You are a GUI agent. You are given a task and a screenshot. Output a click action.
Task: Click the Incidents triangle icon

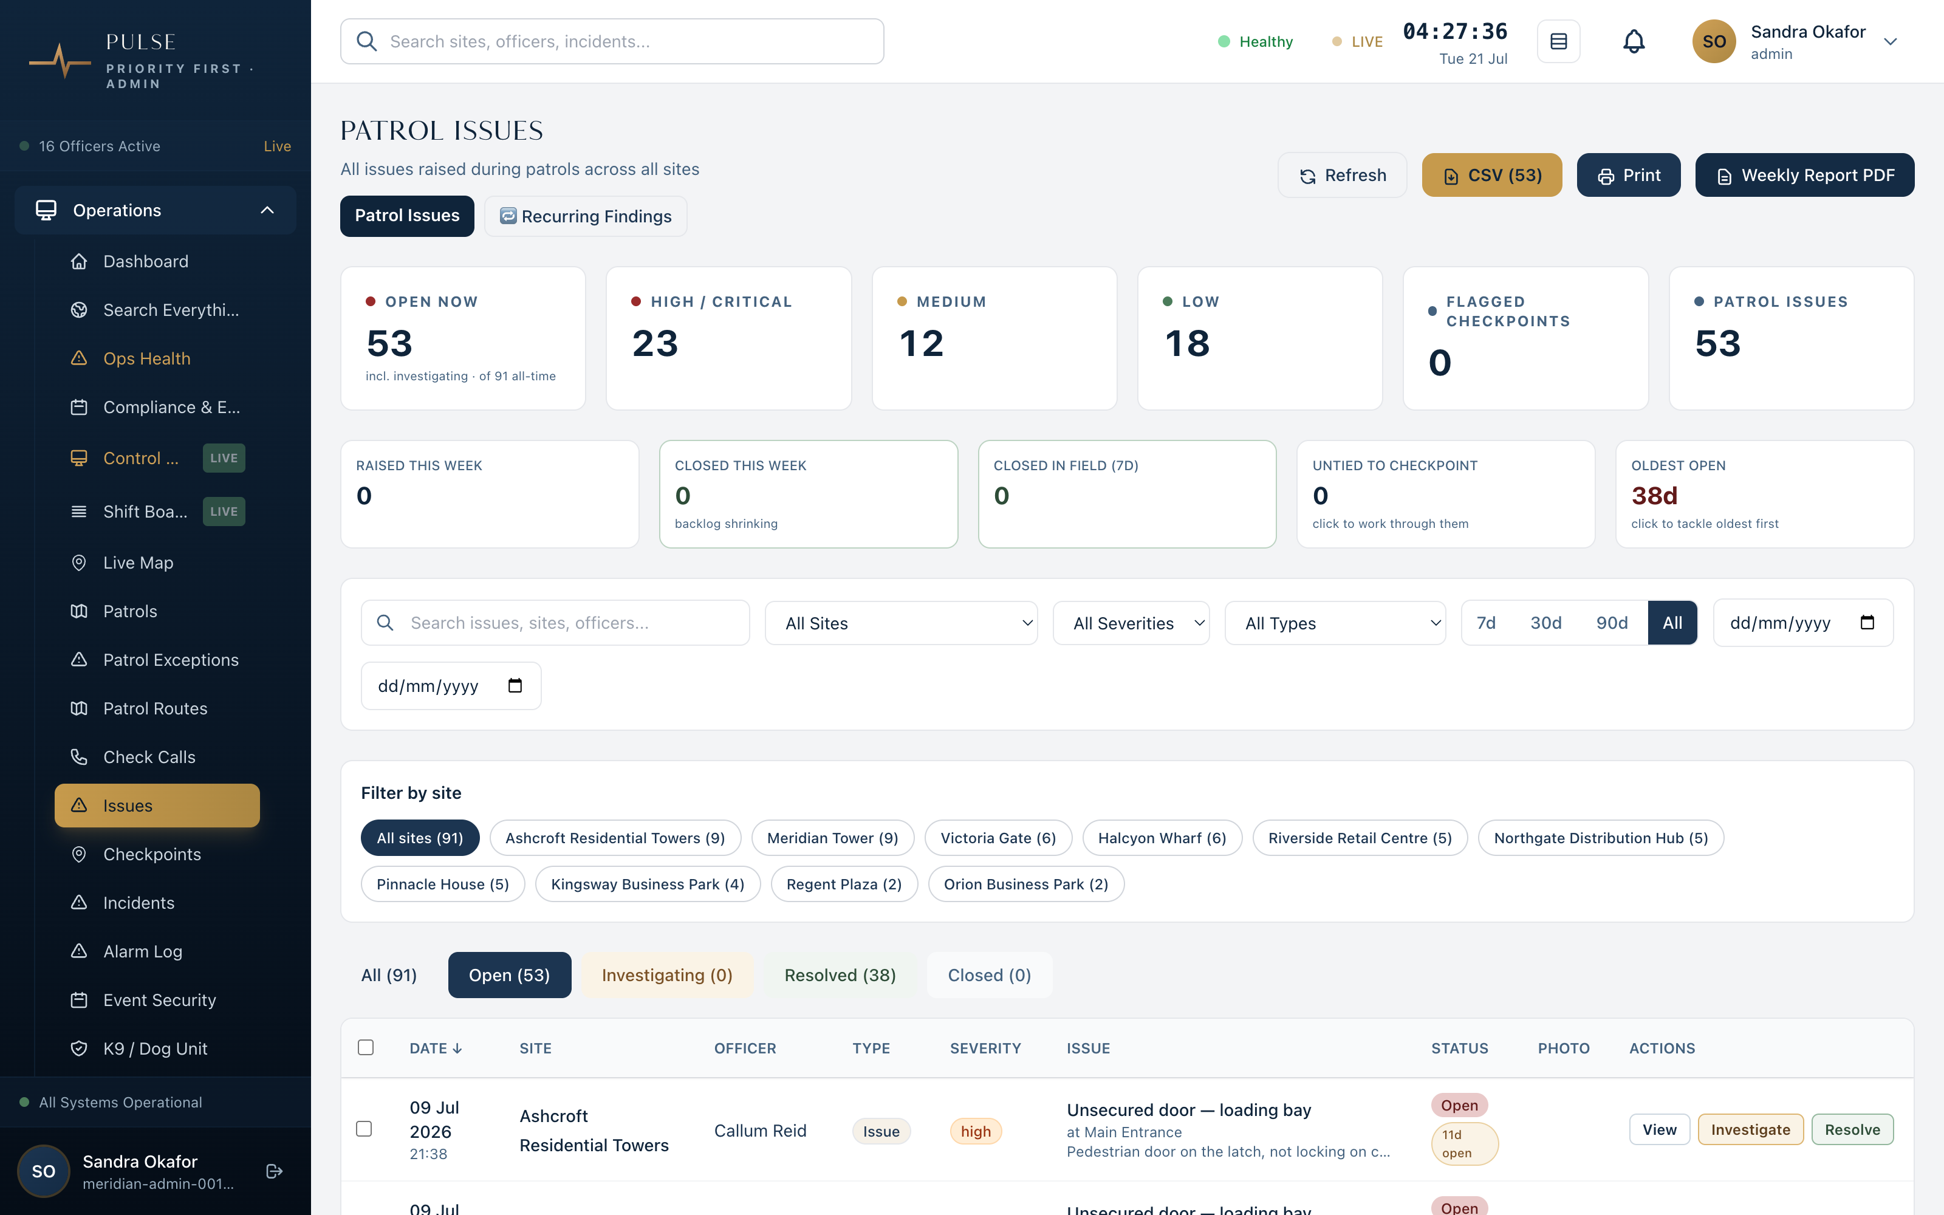click(79, 903)
